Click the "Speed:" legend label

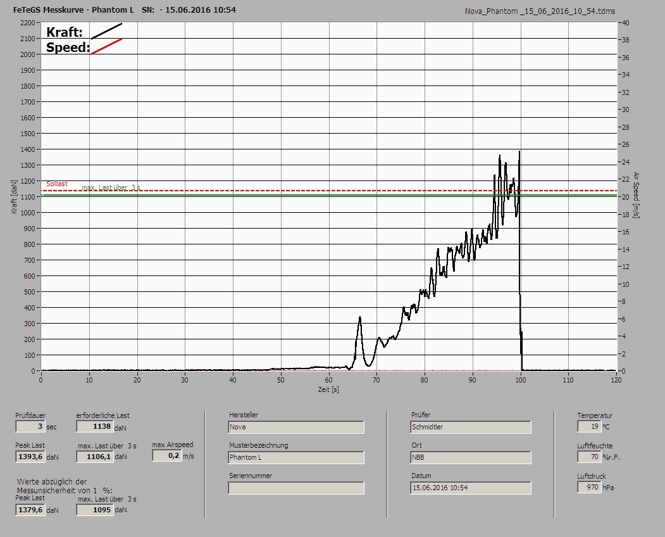68,47
